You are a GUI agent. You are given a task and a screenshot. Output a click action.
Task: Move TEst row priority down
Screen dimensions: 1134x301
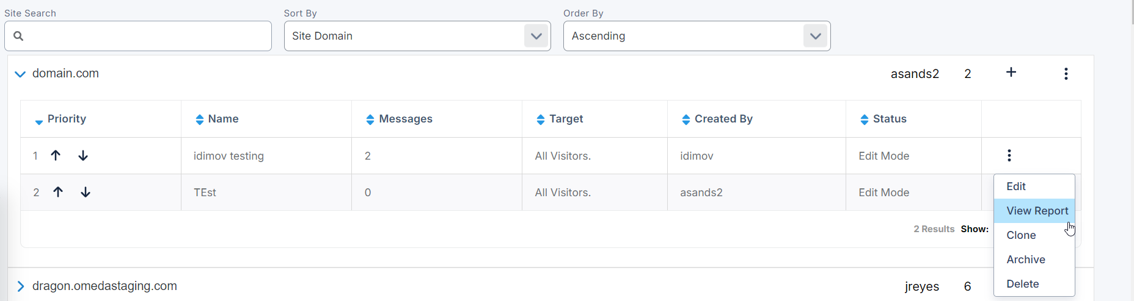pyautogui.click(x=86, y=192)
